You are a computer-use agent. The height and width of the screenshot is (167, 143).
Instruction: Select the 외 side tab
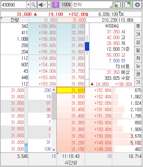(x=138, y=42)
